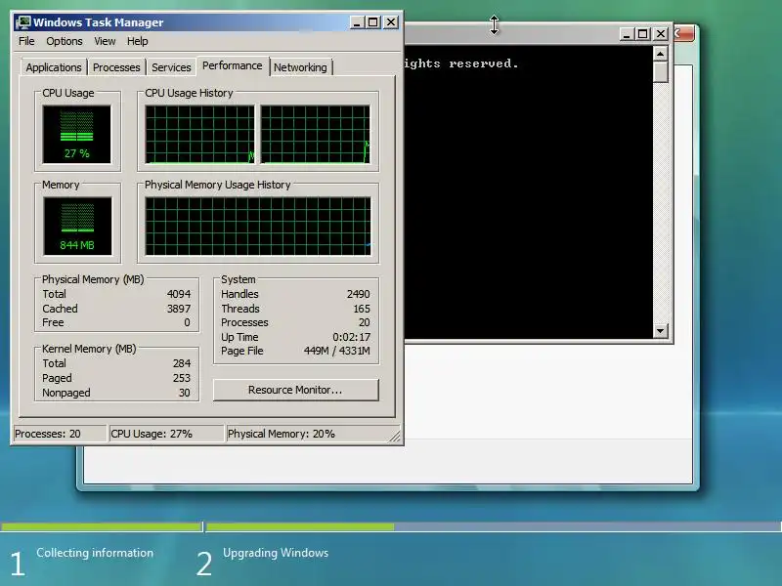Open Resource Monitor button
The image size is (782, 586).
pyautogui.click(x=296, y=390)
